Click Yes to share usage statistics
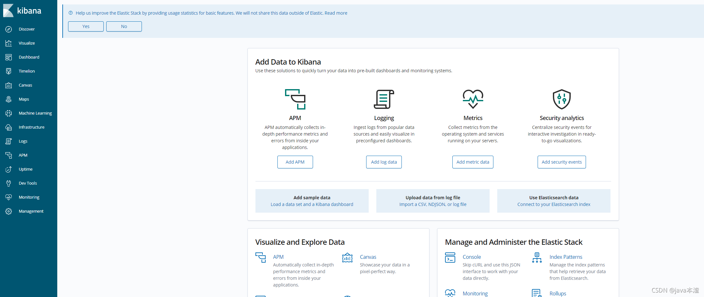Viewport: 704px width, 297px height. (86, 26)
